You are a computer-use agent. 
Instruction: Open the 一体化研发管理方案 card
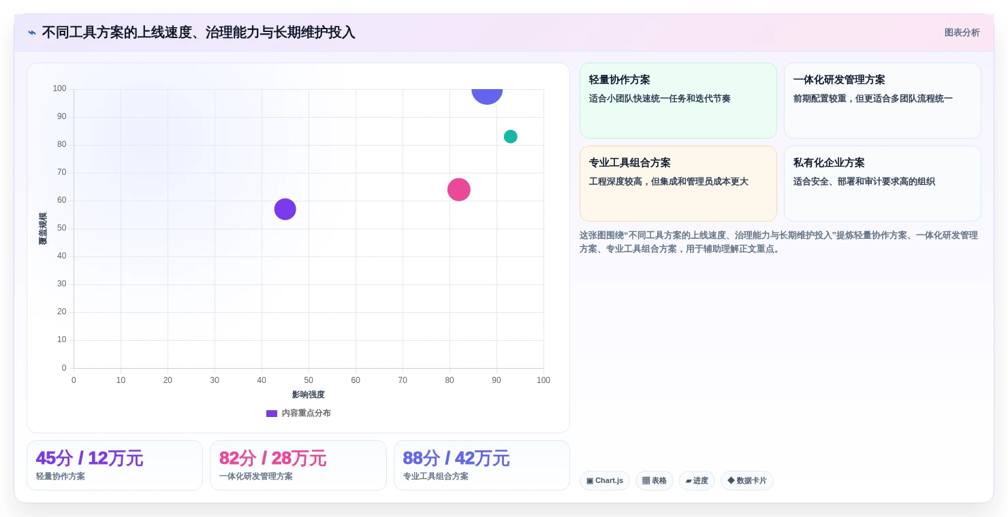(x=883, y=101)
